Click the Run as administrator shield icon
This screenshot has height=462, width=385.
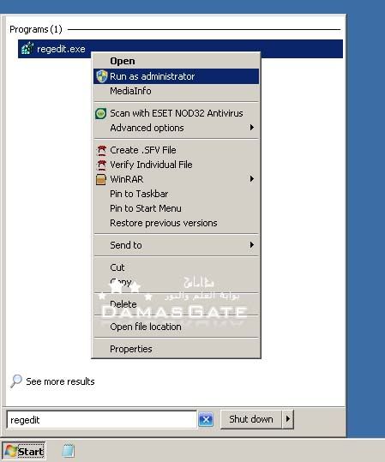click(x=101, y=76)
